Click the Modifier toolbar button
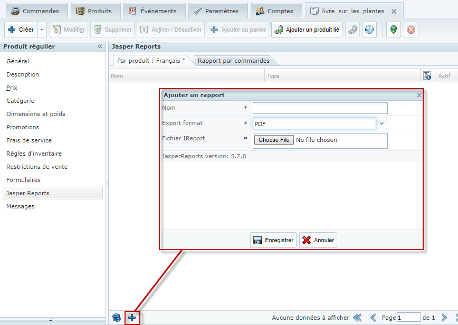 point(69,30)
